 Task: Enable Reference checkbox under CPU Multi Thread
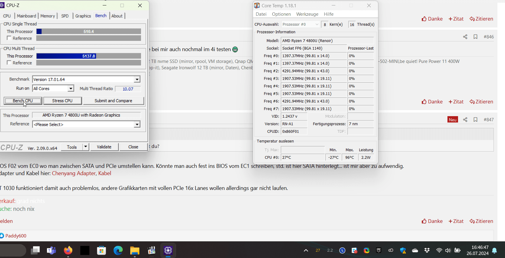coord(9,63)
